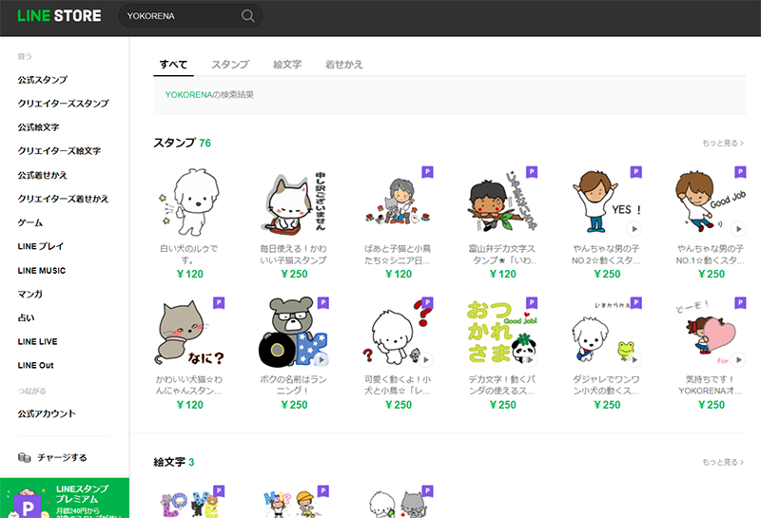
Task: Click the 絵文字 3 section heading
Action: [174, 462]
